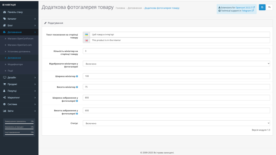Expand the Звіти menu chevron
Image resolution: width=276 pixels, height=155 pixels.
click(35, 111)
